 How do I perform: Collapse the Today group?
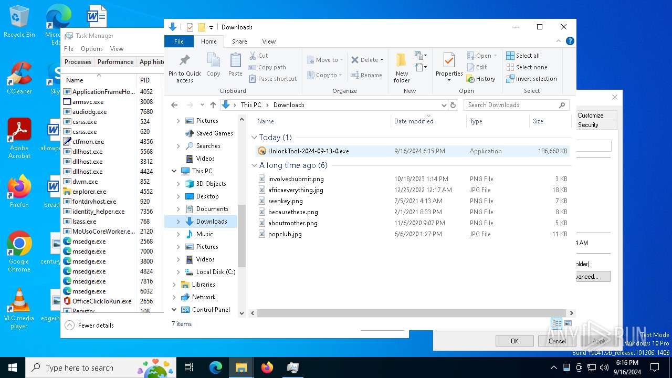pos(254,138)
